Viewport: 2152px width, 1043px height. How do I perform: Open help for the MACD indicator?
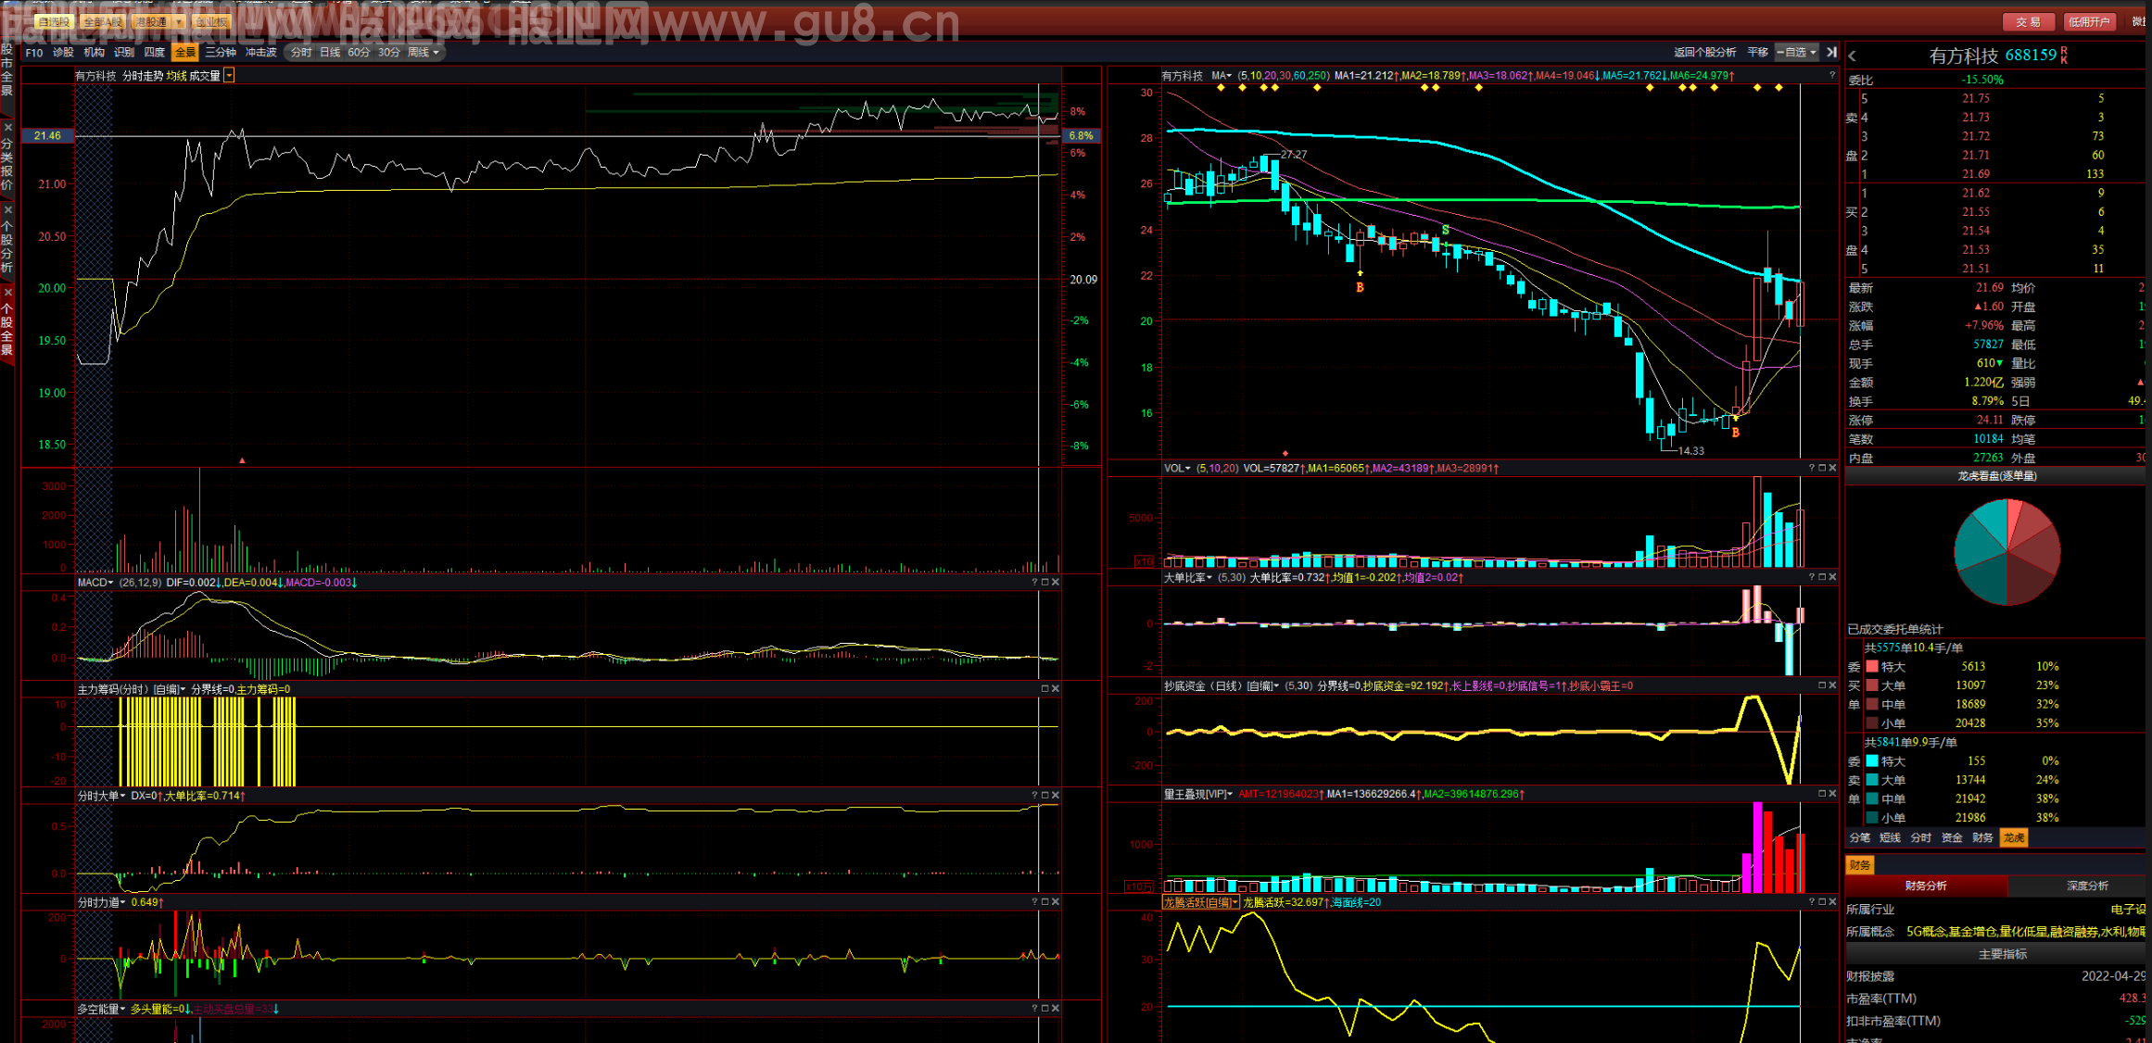(1034, 583)
